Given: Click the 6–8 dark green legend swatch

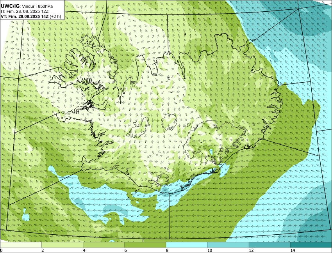Looking at the screenshot, I should click(145, 245).
